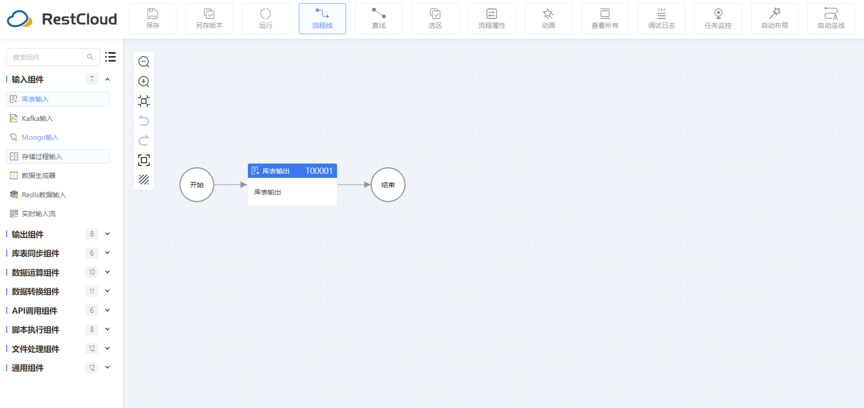This screenshot has width=864, height=408.
Task: Toggle the 动画 animation button
Action: point(548,19)
